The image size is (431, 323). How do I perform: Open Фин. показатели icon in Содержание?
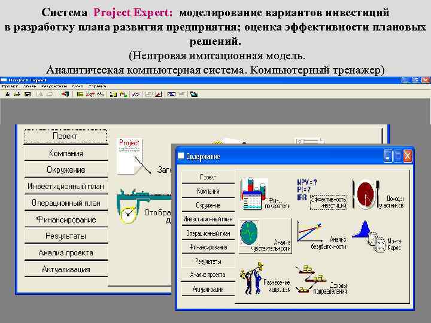(265, 194)
